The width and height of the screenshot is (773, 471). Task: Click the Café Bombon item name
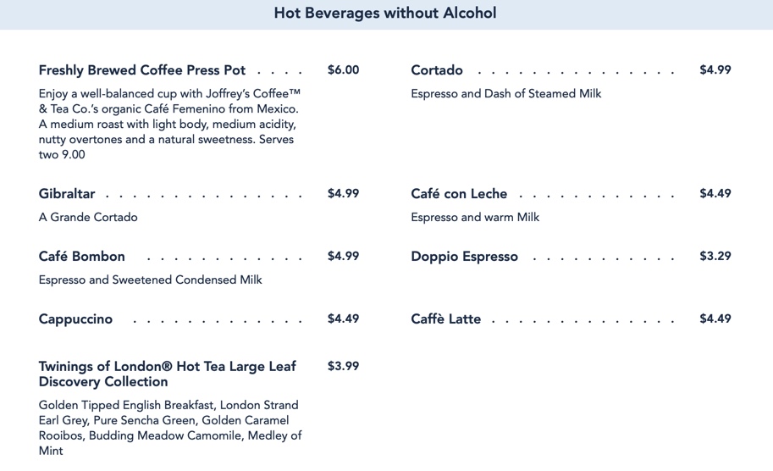coord(82,257)
